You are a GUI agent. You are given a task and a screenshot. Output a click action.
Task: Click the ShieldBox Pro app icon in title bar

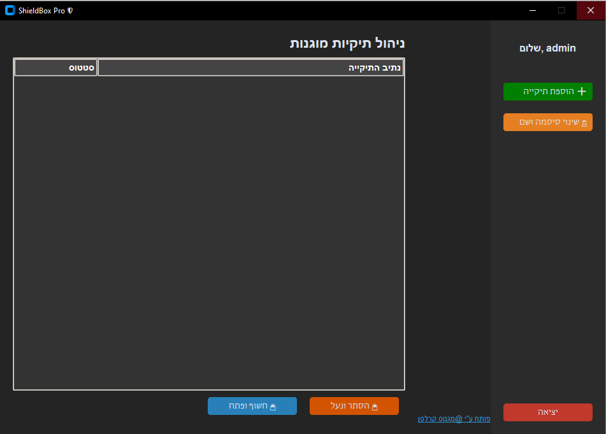click(x=10, y=10)
